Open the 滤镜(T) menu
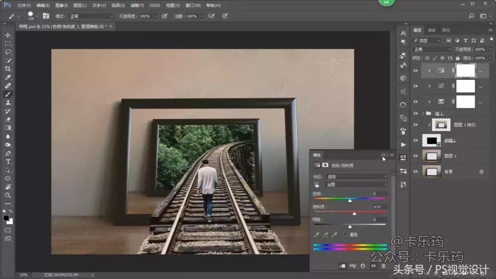Image resolution: width=496 pixels, height=279 pixels. 137,6
